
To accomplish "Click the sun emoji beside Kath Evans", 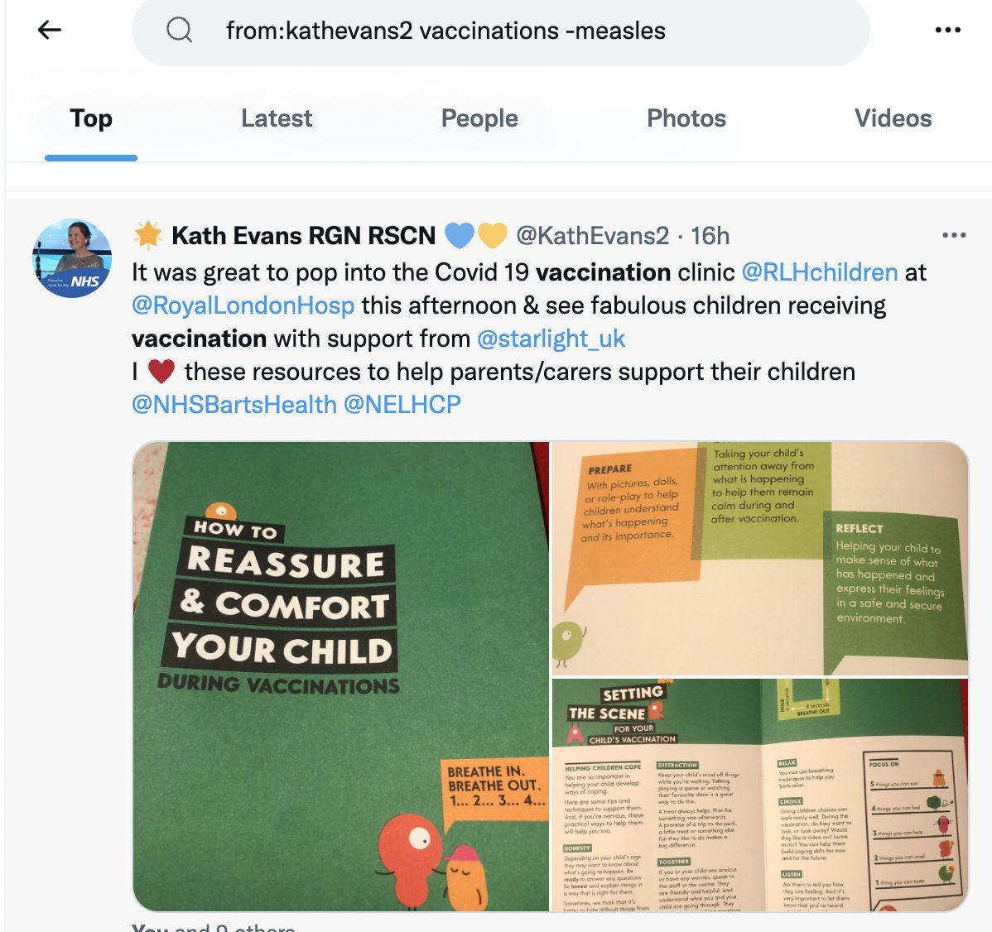I will click(x=148, y=236).
